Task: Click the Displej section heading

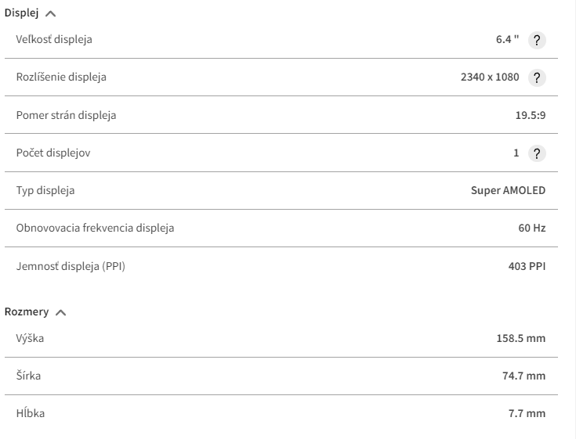Action: (x=21, y=13)
